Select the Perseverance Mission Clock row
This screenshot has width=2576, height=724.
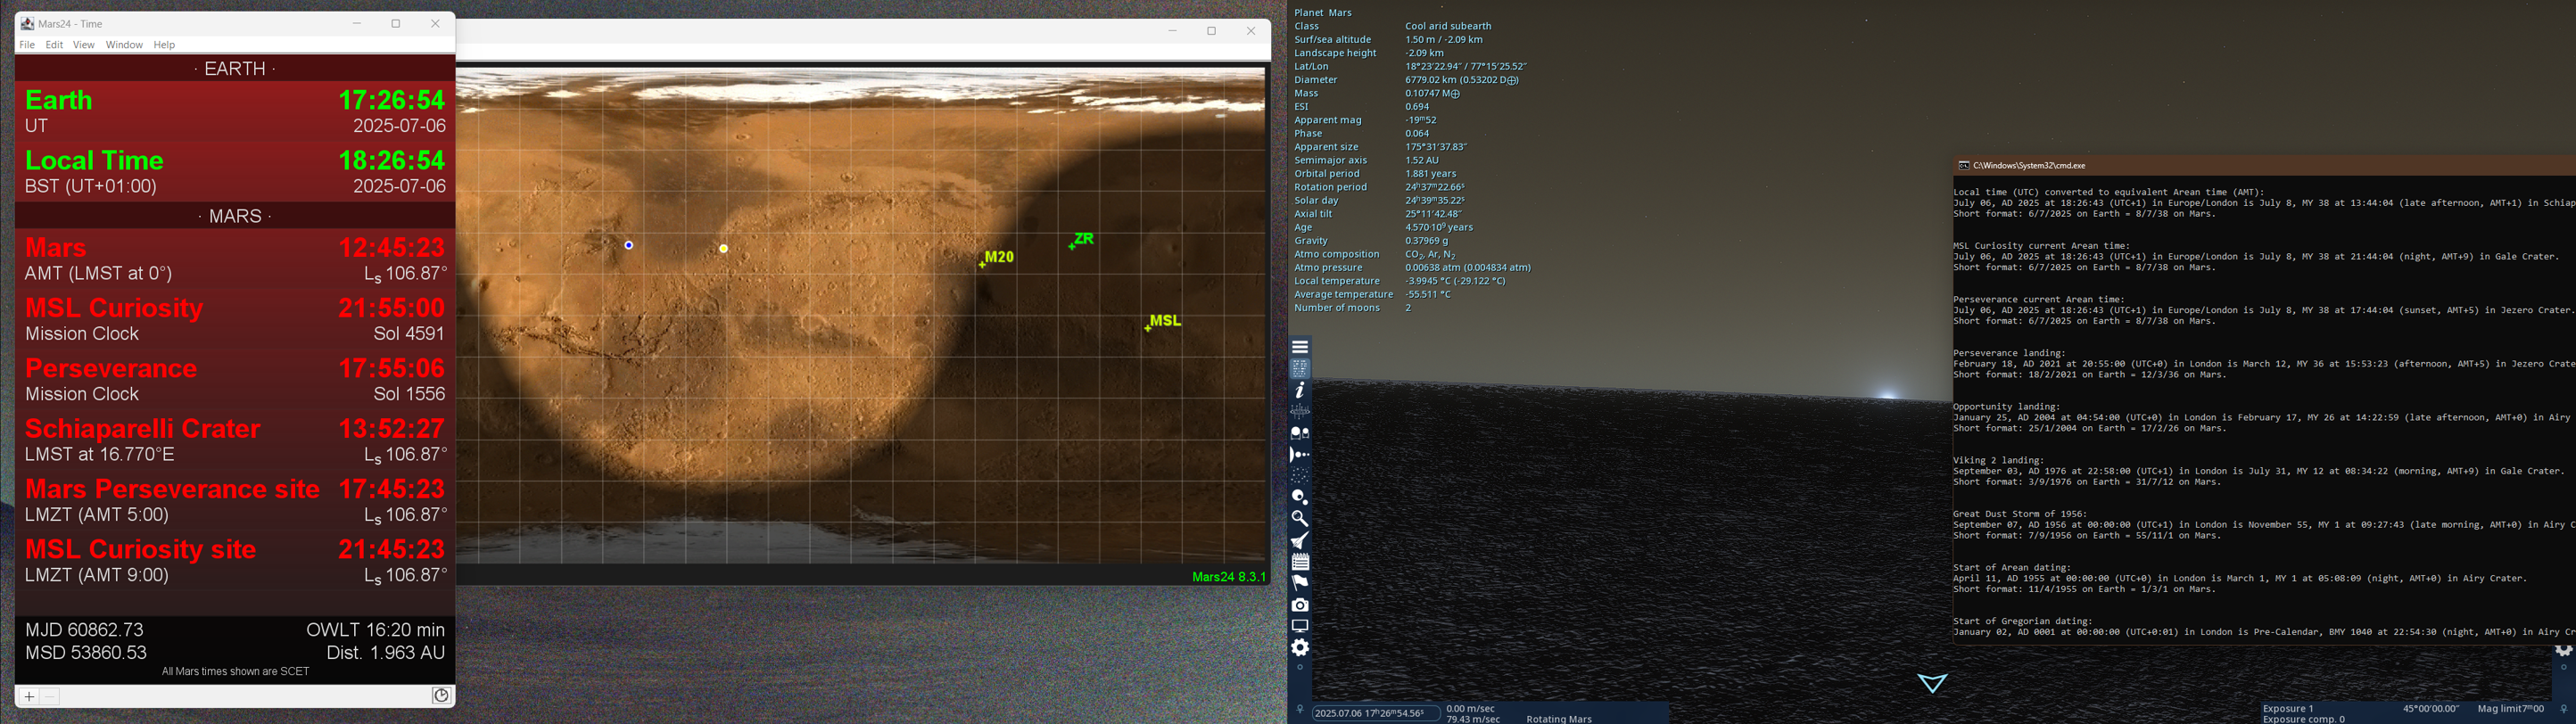(235, 380)
